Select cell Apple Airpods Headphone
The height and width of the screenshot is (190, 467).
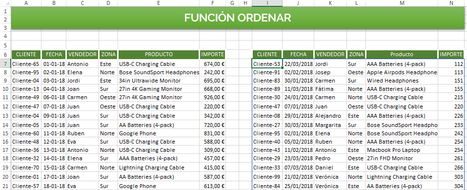pos(402,72)
